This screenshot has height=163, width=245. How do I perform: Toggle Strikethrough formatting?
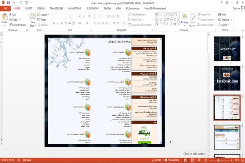pyautogui.click(x=70, y=23)
